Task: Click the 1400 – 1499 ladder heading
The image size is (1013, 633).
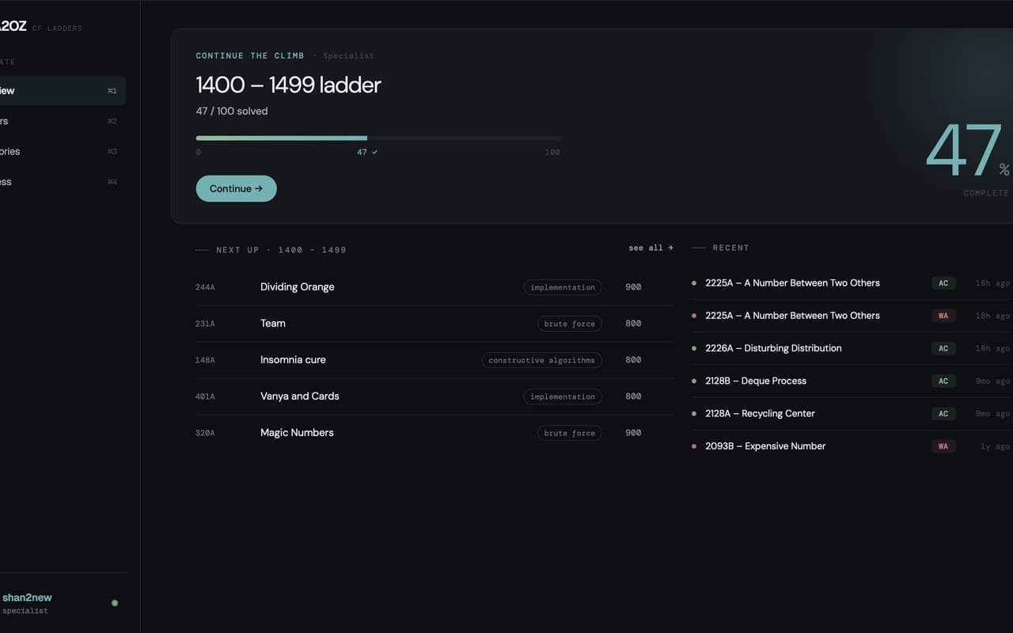Action: 288,85
